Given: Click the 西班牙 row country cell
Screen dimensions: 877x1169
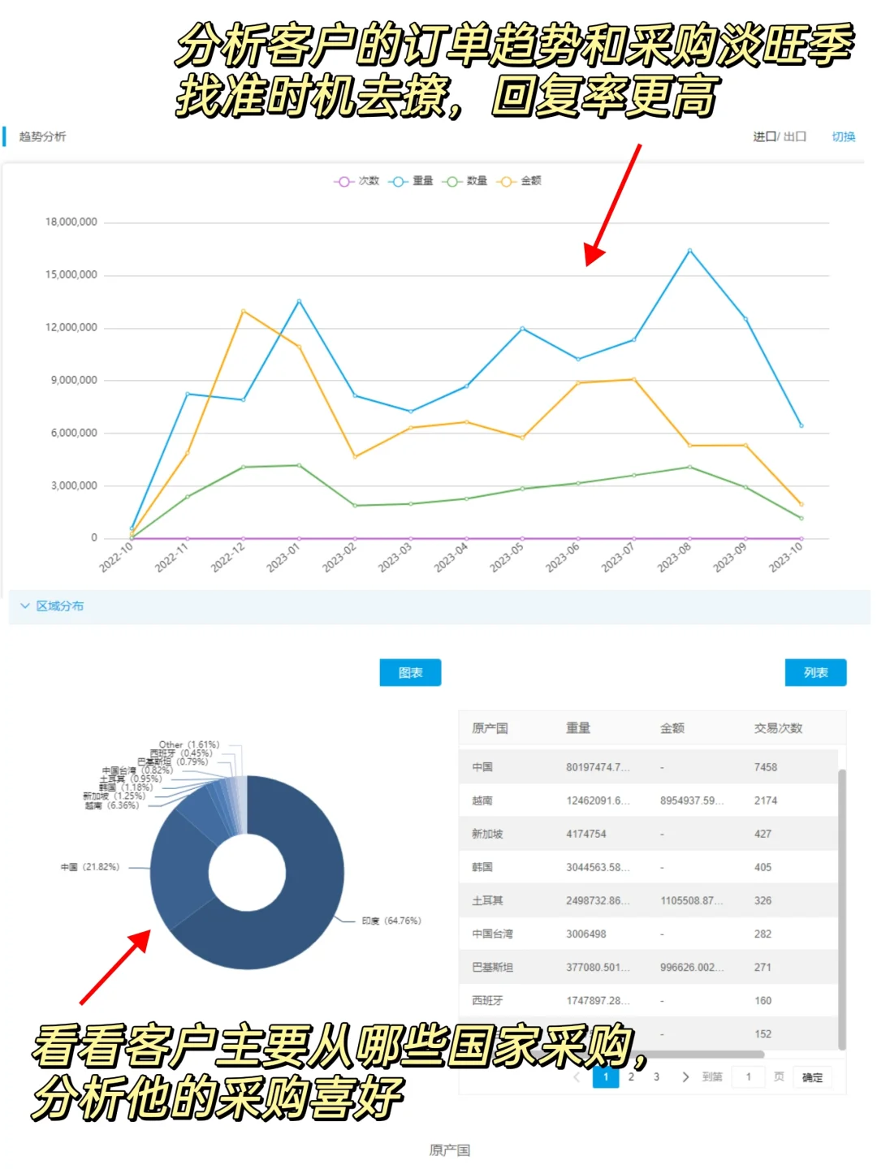Looking at the screenshot, I should tap(487, 1000).
